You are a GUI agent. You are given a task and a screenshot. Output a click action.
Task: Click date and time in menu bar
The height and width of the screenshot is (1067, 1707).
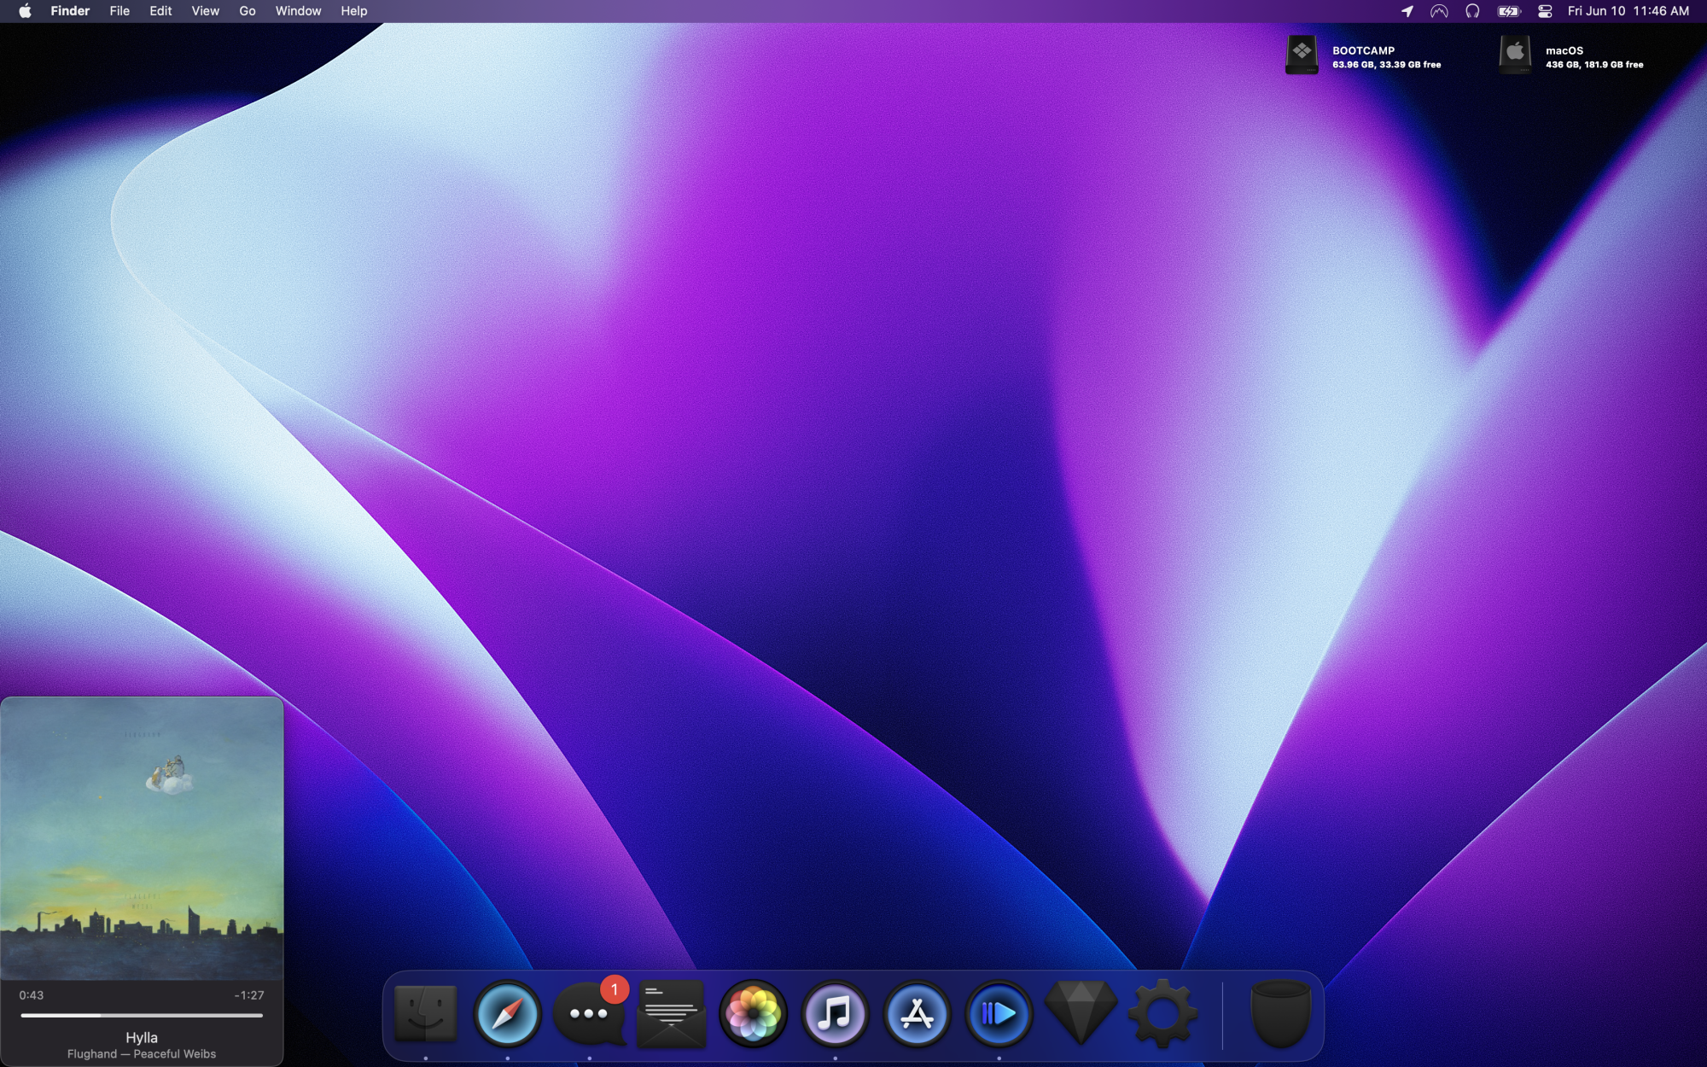point(1628,11)
